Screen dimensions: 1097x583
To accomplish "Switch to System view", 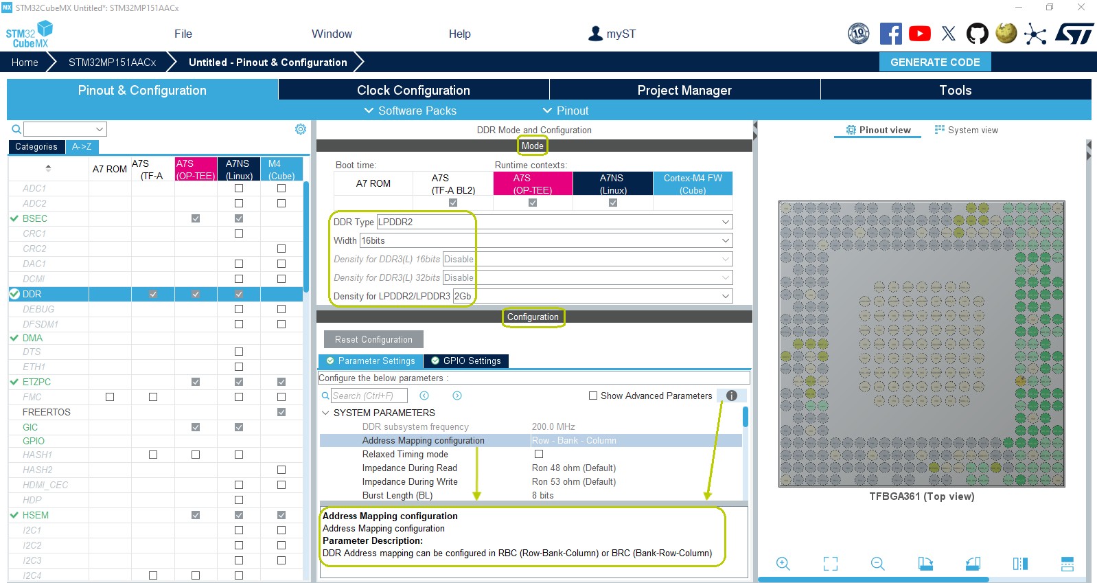I will tap(966, 130).
